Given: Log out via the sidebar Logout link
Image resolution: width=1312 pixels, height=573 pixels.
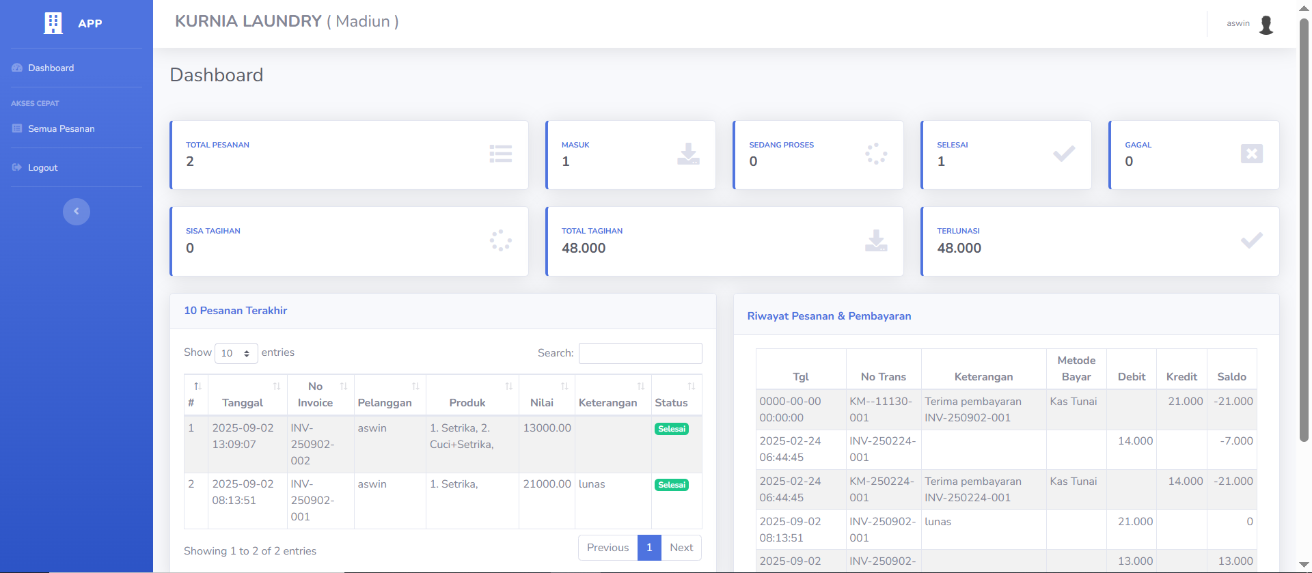Looking at the screenshot, I should click(42, 167).
